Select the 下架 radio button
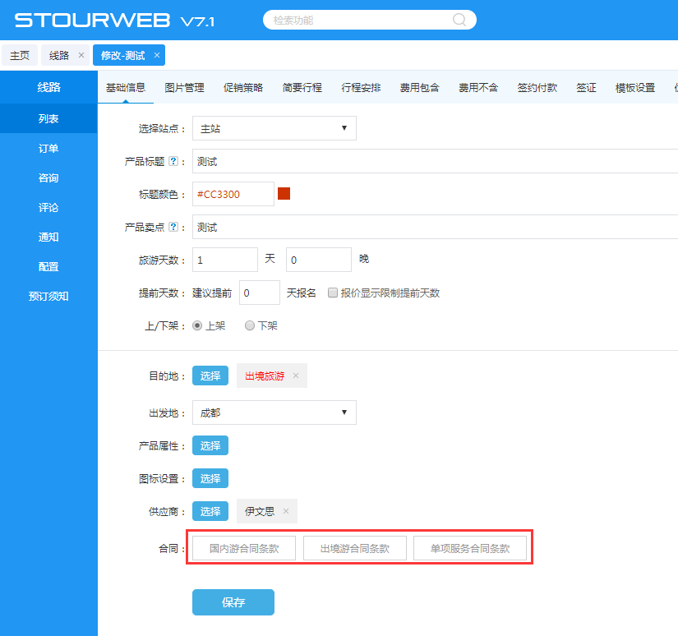 click(250, 325)
